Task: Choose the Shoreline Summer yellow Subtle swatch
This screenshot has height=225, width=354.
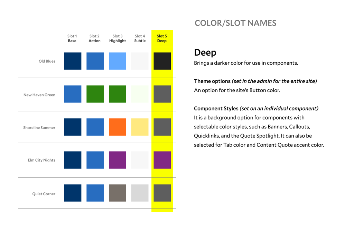Action: (140, 127)
